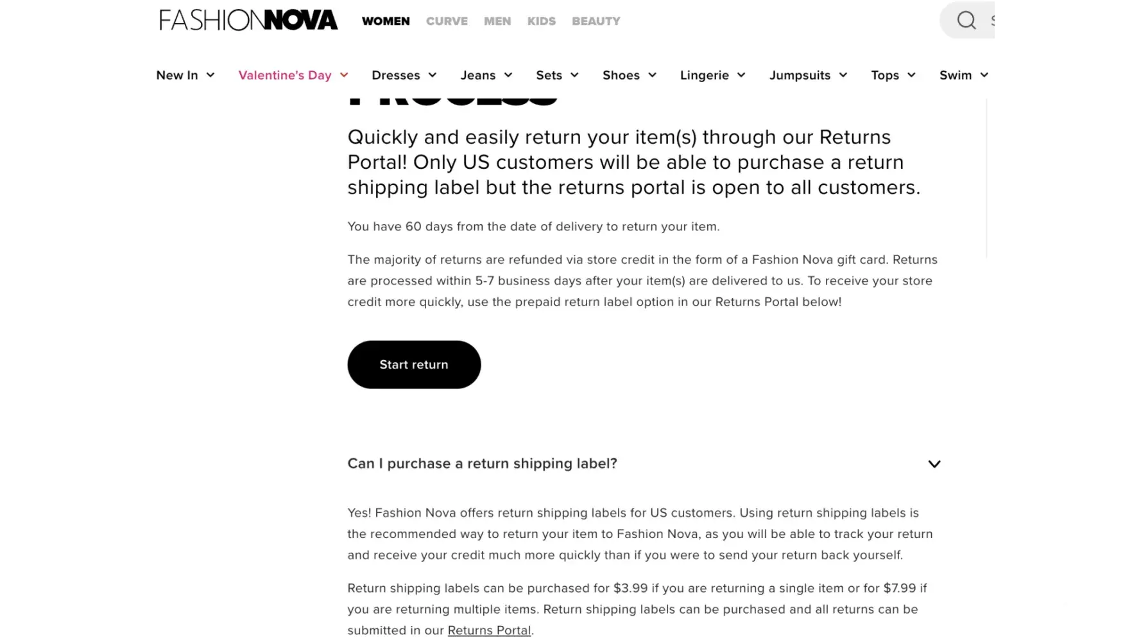Expand the Lingerie category chevron

click(x=741, y=75)
